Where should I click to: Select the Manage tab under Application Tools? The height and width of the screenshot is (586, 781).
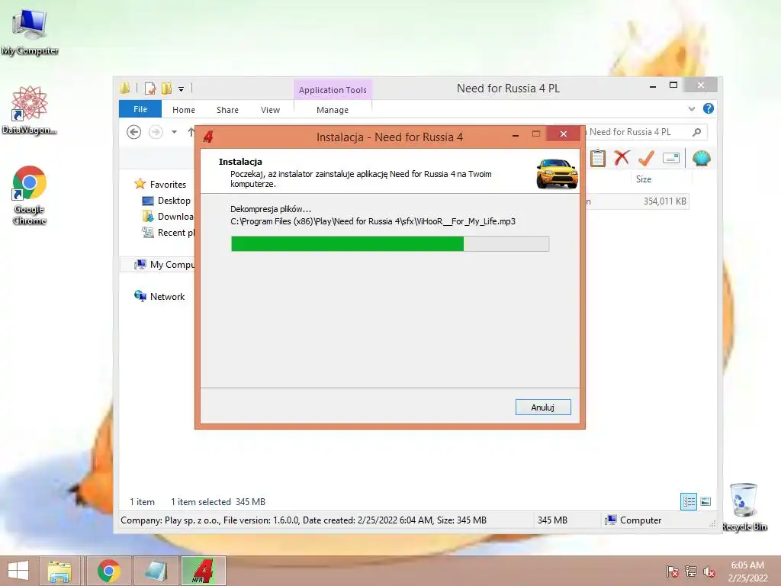[333, 110]
